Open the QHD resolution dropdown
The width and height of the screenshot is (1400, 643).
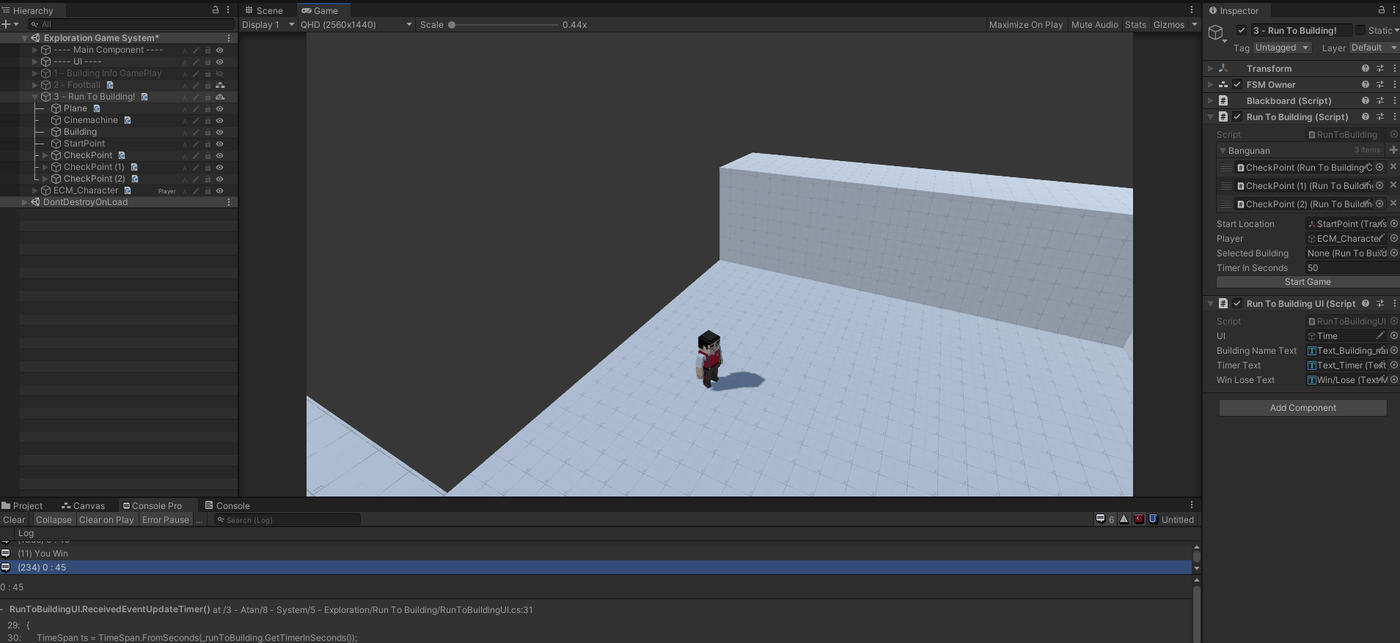click(356, 25)
